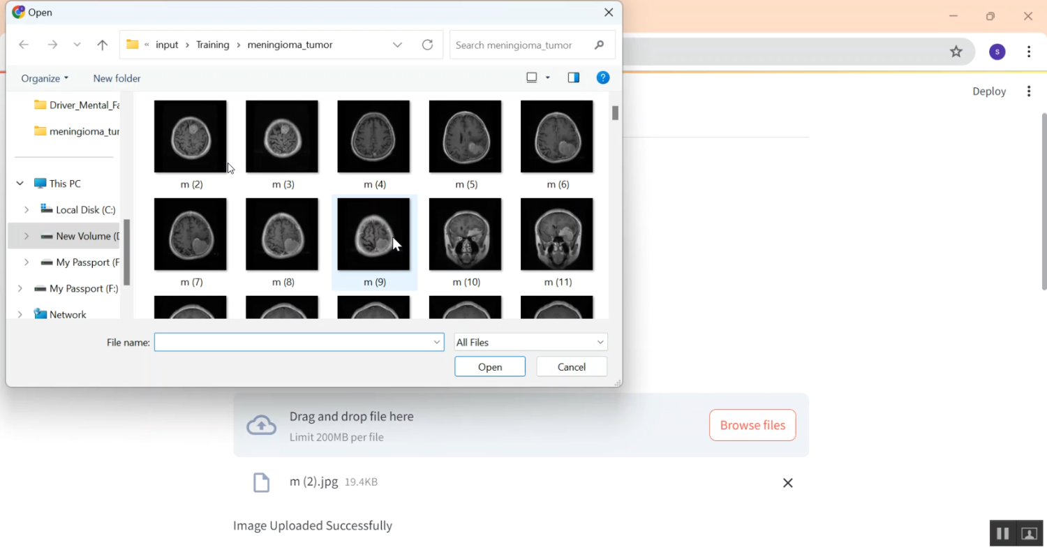Remove uploaded m (2).jpg file
This screenshot has height=550, width=1047.
(x=787, y=483)
